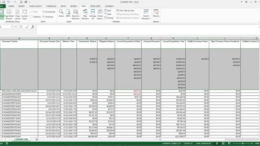This screenshot has height=146, width=260.
Task: Open Ribbon Display Options button
Action: point(246,2)
